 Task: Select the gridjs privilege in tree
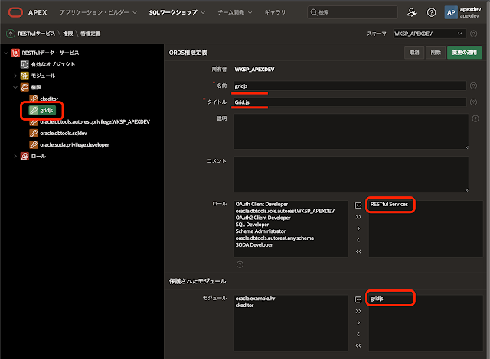coord(43,110)
